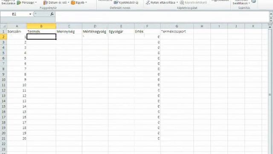
Task: Click cell A21 containing 20
Action: 17,139
